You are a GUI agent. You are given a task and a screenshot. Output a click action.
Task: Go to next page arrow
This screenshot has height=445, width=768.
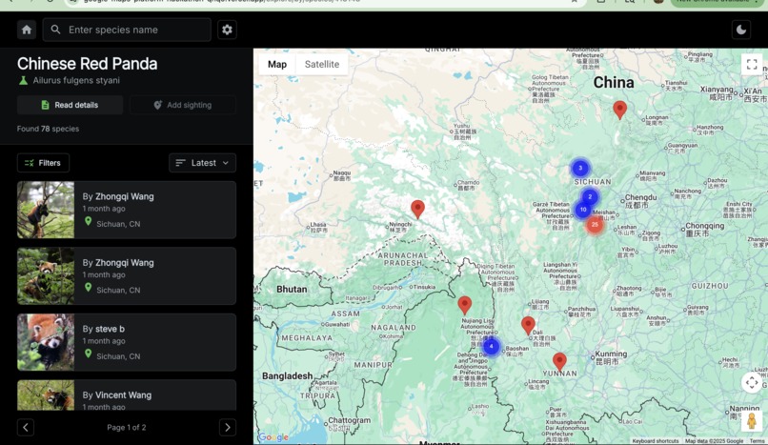pyautogui.click(x=228, y=428)
